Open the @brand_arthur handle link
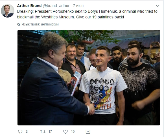This screenshot has width=164, height=137. coord(56,6)
